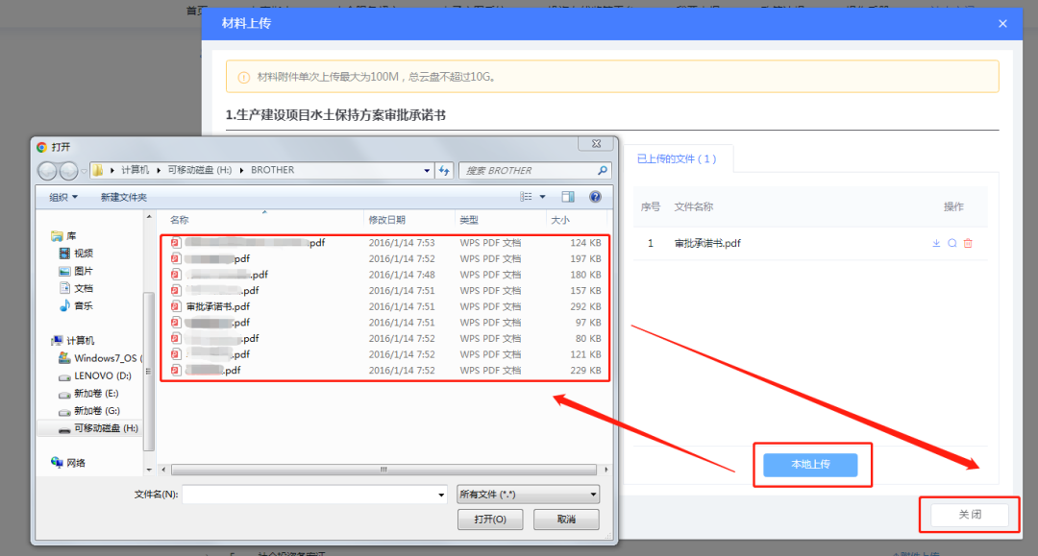This screenshot has width=1038, height=556.
Task: Toggle the preview pane icon
Action: (x=568, y=197)
